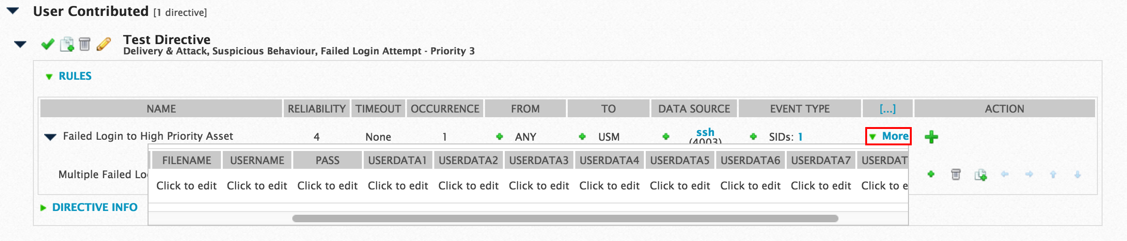Click the green plus beside ANY in FROM
The image size is (1127, 241).
(499, 136)
